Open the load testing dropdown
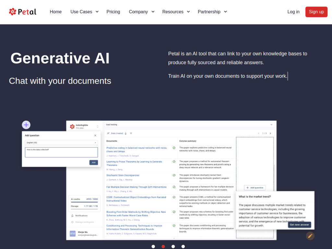332x249 pixels. (x=189, y=125)
